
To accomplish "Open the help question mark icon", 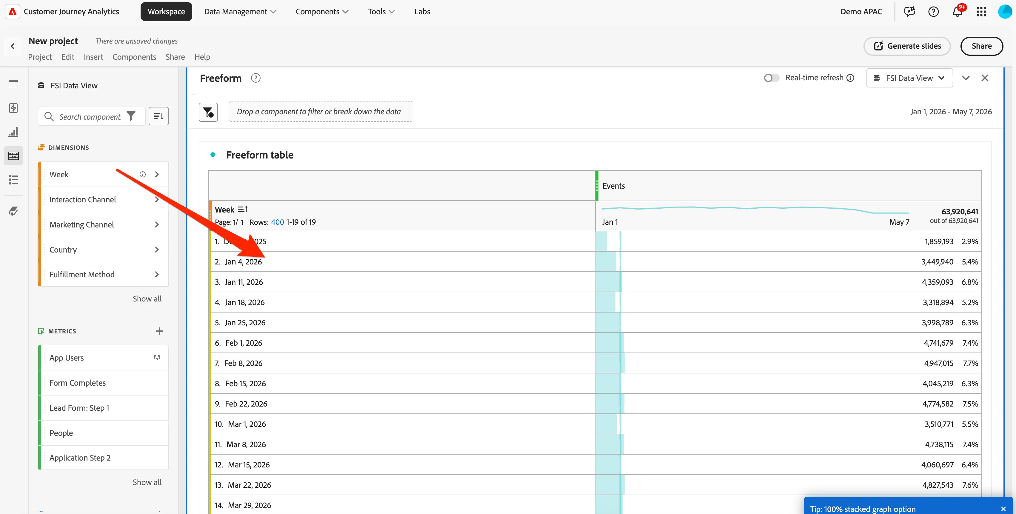I will pyautogui.click(x=933, y=12).
